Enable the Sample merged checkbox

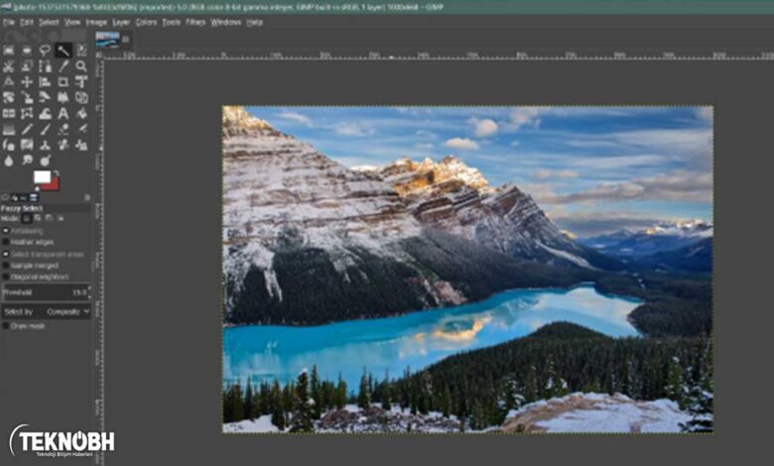point(6,266)
